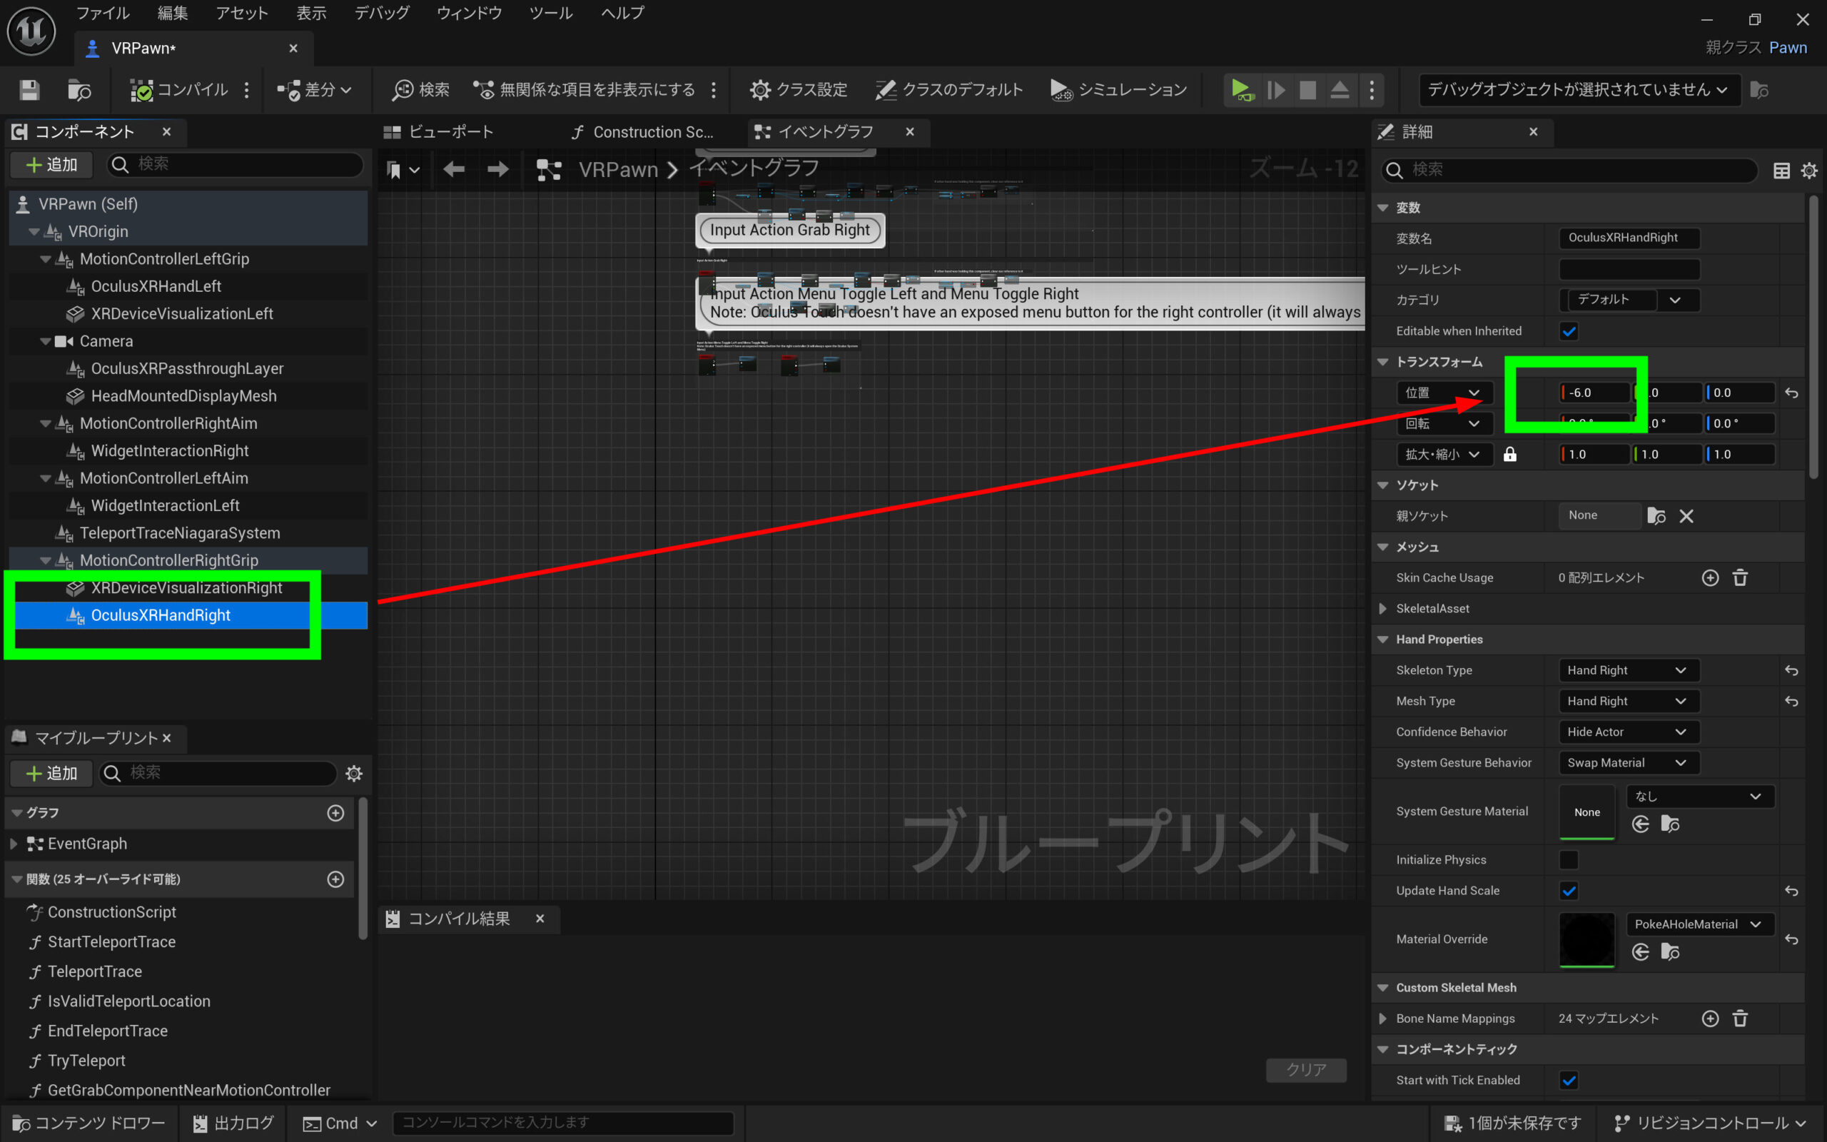Click the navigate back arrow in graph
1827x1142 pixels.
point(454,169)
